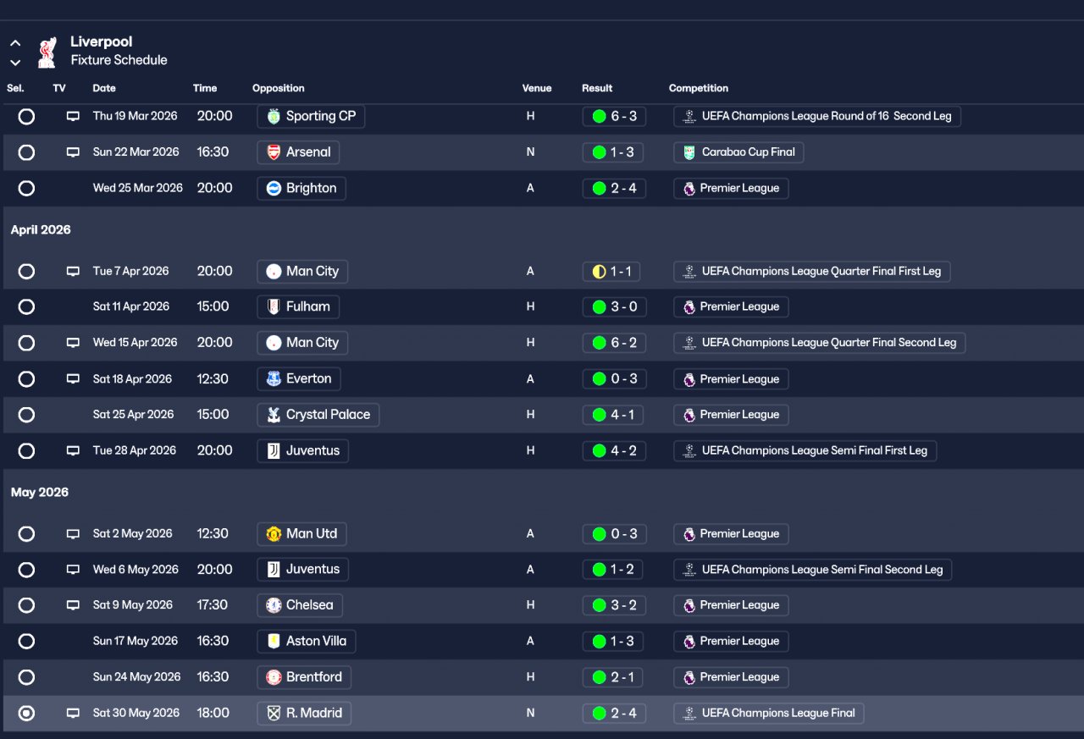Open the 2 - 4 Champions League Final result
The height and width of the screenshot is (739, 1084).
[614, 714]
